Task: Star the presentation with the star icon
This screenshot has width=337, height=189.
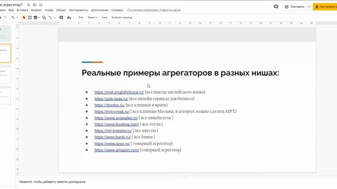Action: click(x=28, y=5)
